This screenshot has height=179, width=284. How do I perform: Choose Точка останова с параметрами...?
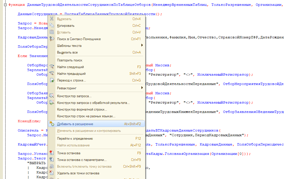pyautogui.click(x=97, y=160)
